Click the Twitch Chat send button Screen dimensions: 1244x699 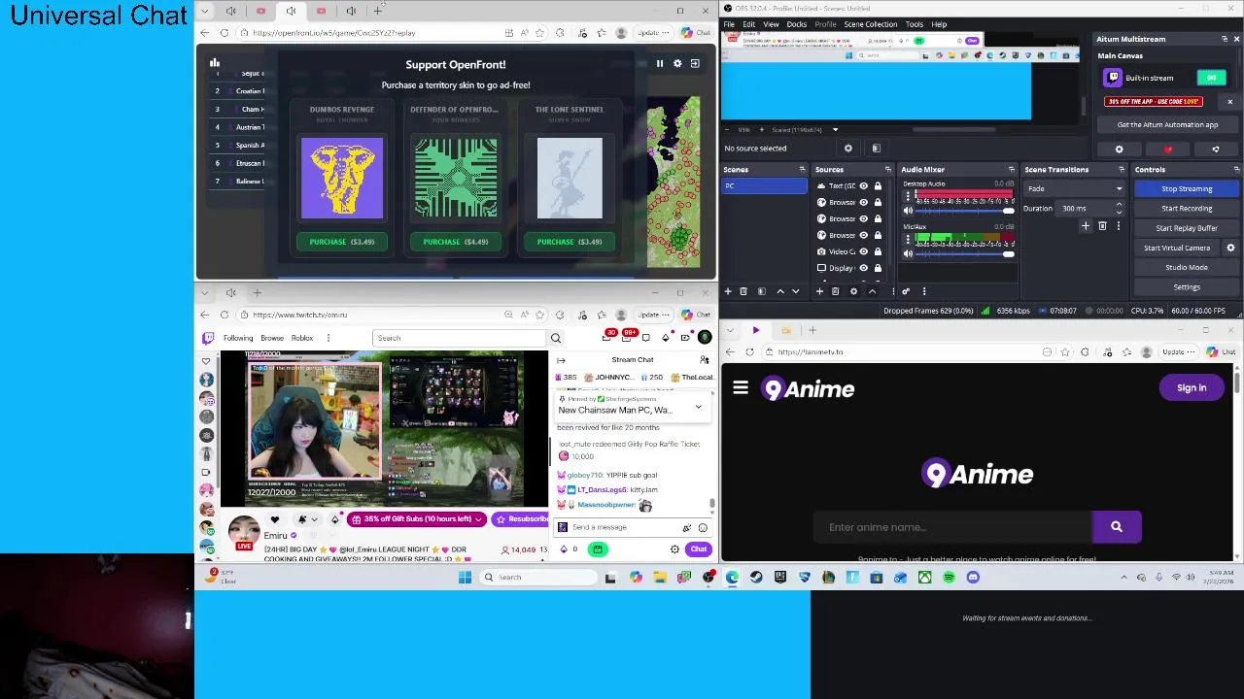point(699,549)
